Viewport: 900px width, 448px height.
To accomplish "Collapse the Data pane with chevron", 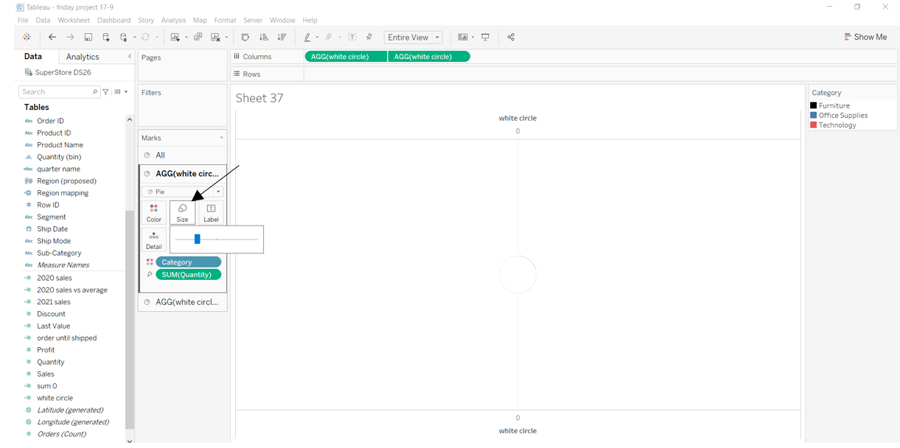I will [130, 56].
